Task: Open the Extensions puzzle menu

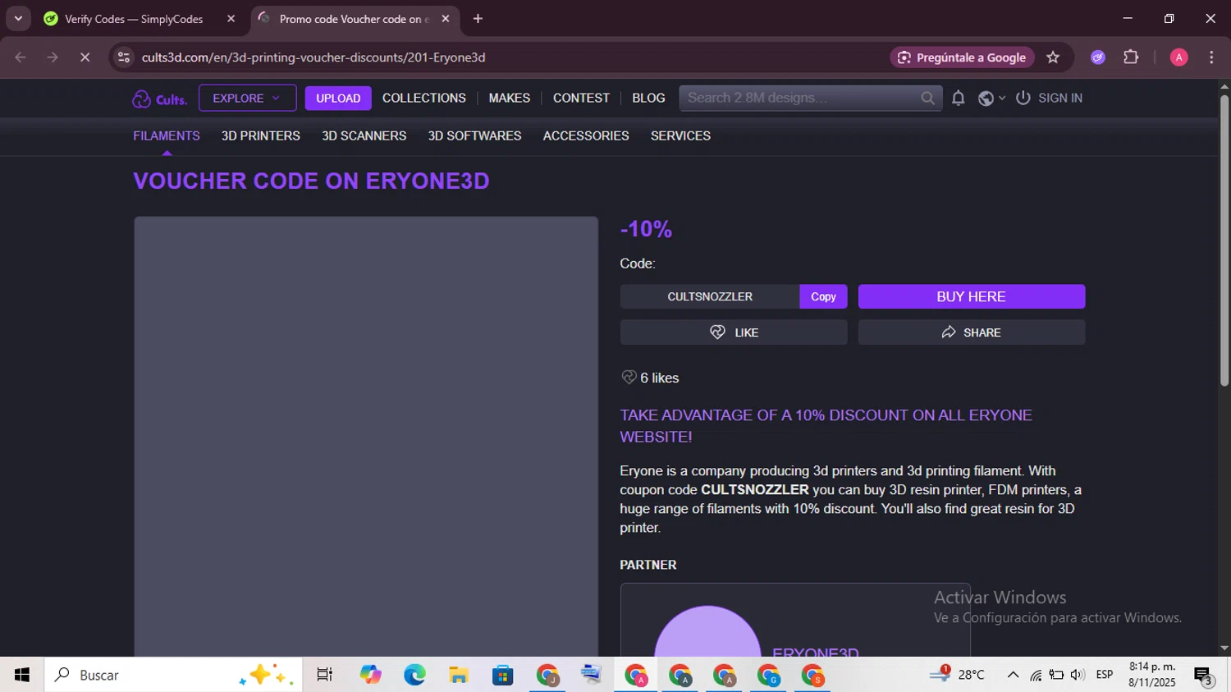Action: click(1131, 57)
